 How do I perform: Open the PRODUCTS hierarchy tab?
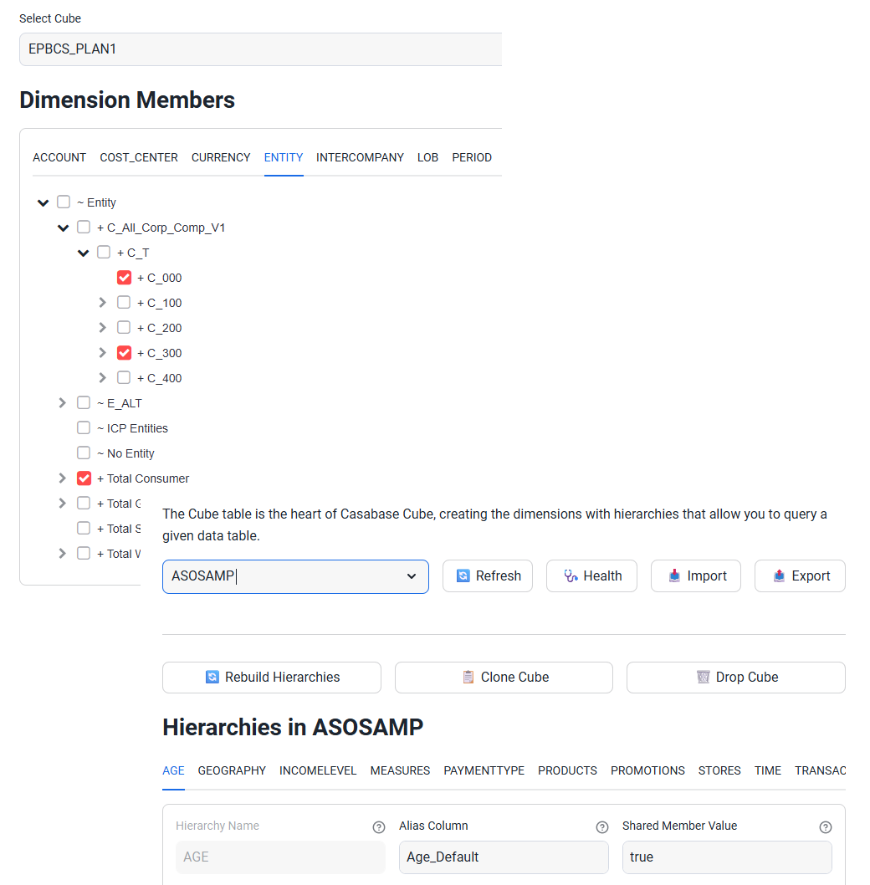click(x=567, y=770)
